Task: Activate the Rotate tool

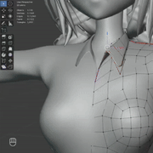Action: [10, 11]
